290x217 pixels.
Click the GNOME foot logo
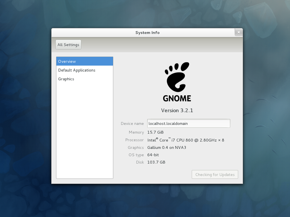click(x=177, y=76)
